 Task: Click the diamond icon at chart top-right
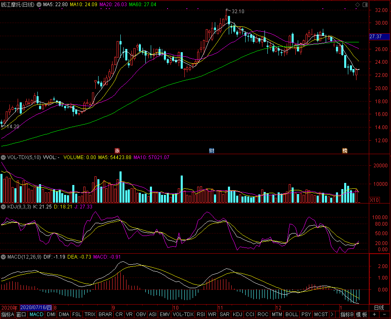(x=357, y=5)
